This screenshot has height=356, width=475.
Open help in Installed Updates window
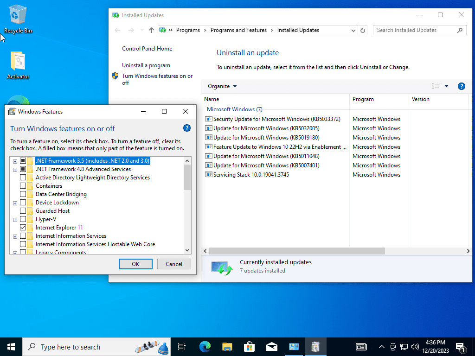coord(461,86)
